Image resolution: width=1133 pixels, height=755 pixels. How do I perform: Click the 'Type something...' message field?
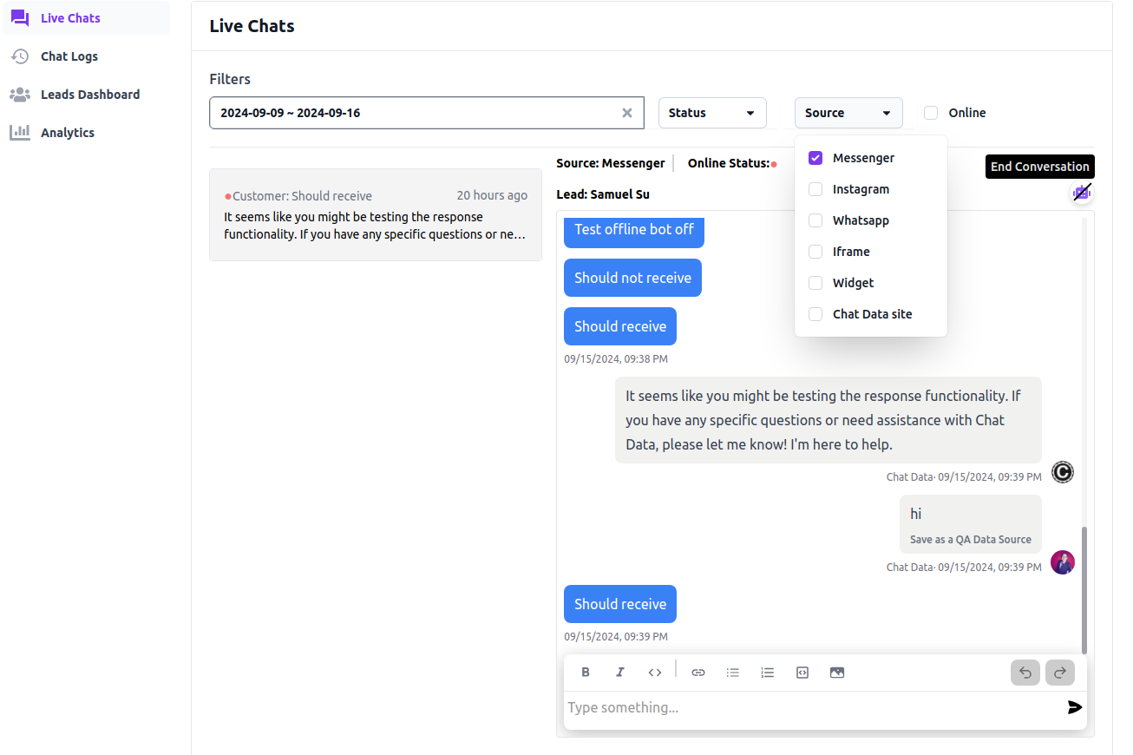click(x=813, y=707)
